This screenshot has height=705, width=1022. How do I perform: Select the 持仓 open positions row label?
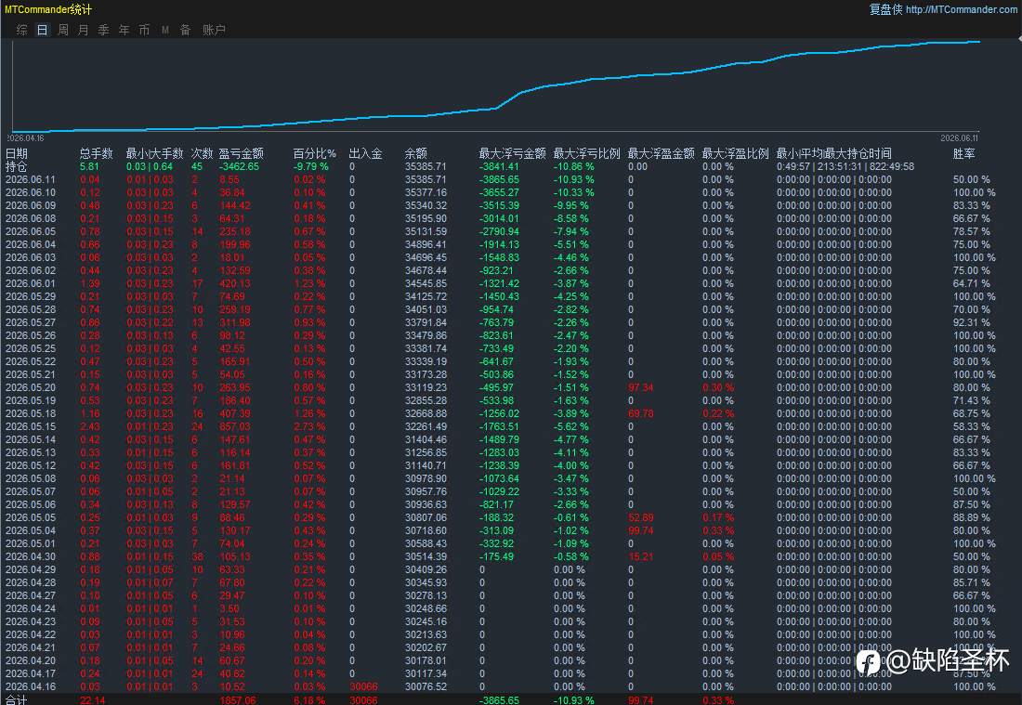(x=17, y=167)
